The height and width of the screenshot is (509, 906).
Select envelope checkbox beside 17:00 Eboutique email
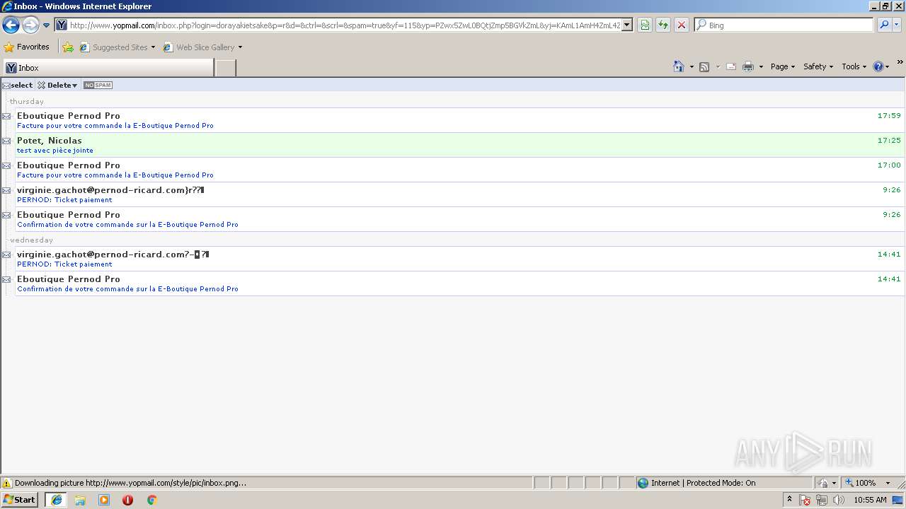(x=6, y=165)
